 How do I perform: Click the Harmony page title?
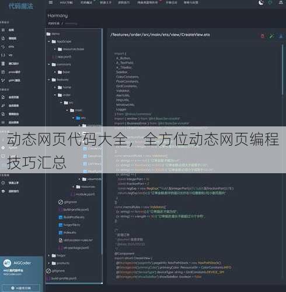pyautogui.click(x=58, y=15)
